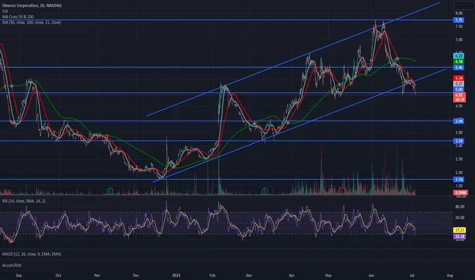
Task: Click the 7.75 horizontal line price label
Action: 459,20
